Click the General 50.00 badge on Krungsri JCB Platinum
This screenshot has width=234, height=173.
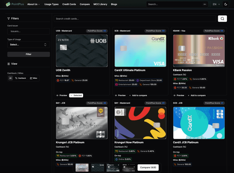pyautogui.click(x=65, y=164)
